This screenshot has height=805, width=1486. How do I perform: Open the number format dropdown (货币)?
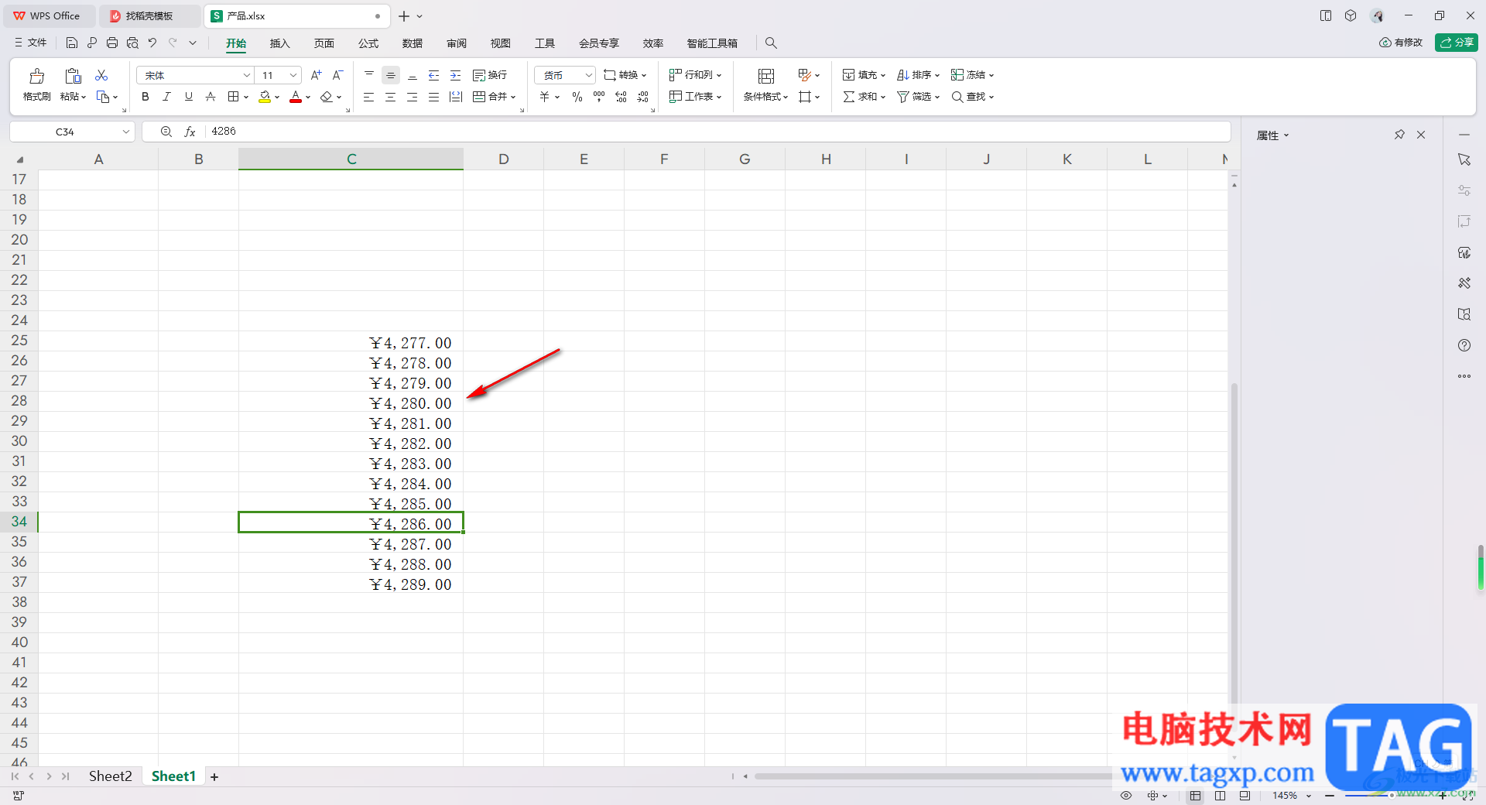(x=588, y=75)
